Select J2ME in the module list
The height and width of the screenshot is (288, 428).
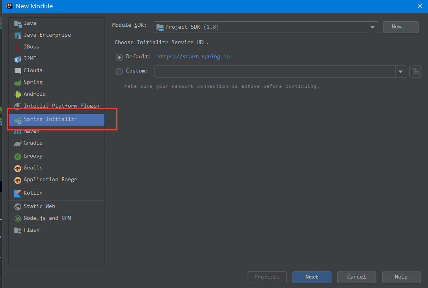pyautogui.click(x=56, y=58)
